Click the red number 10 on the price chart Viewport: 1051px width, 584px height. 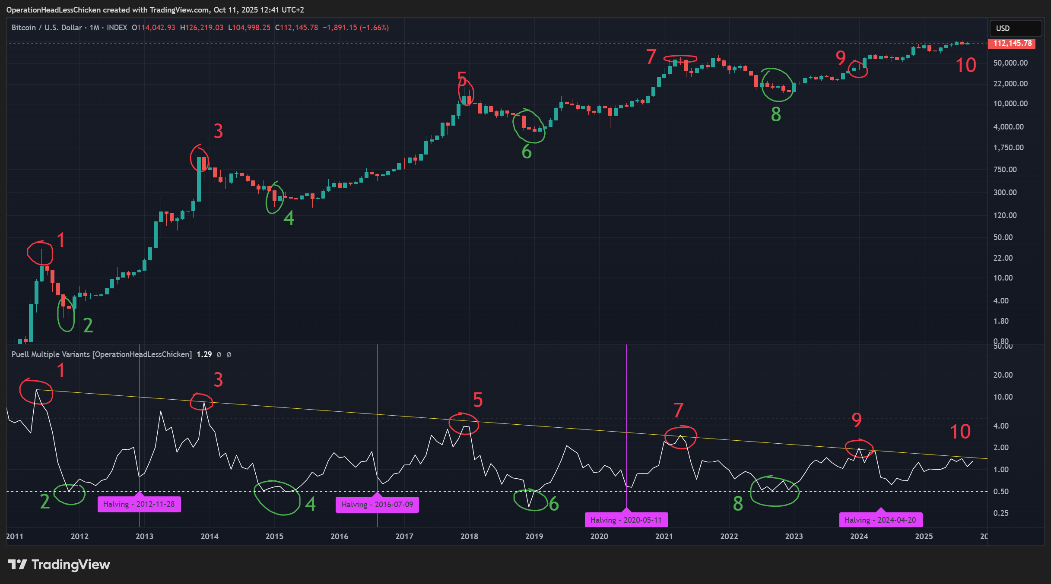(x=965, y=66)
